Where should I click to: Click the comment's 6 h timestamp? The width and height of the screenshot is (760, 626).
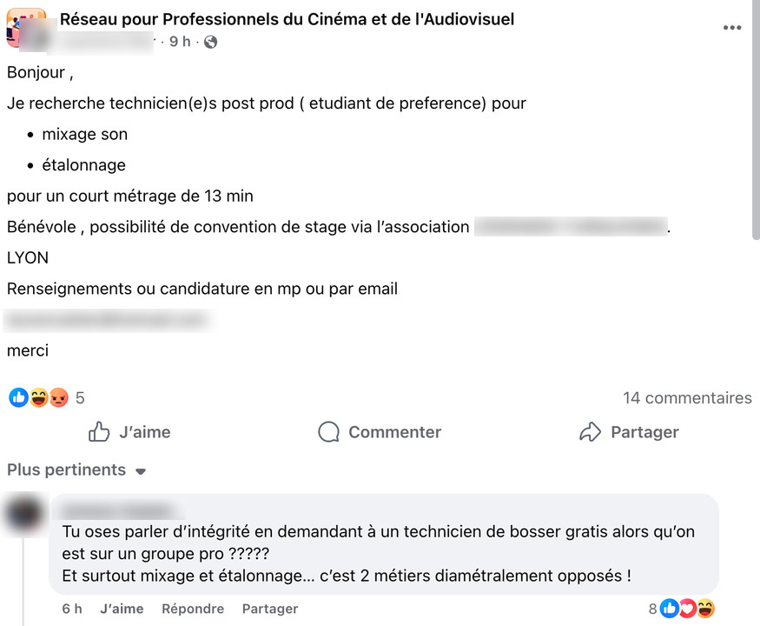[72, 609]
